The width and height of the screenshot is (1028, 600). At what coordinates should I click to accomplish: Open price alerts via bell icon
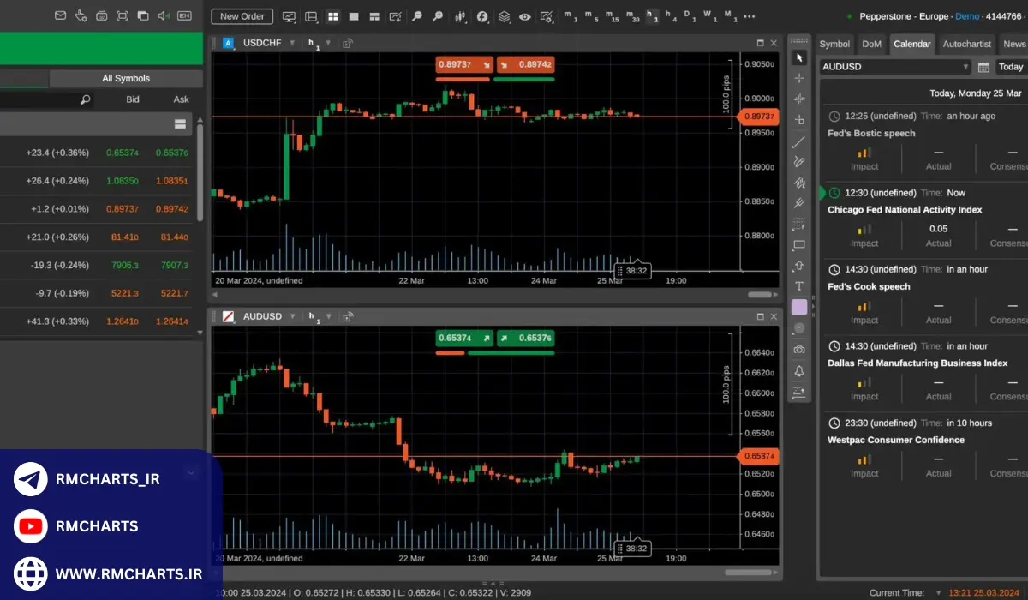click(798, 371)
